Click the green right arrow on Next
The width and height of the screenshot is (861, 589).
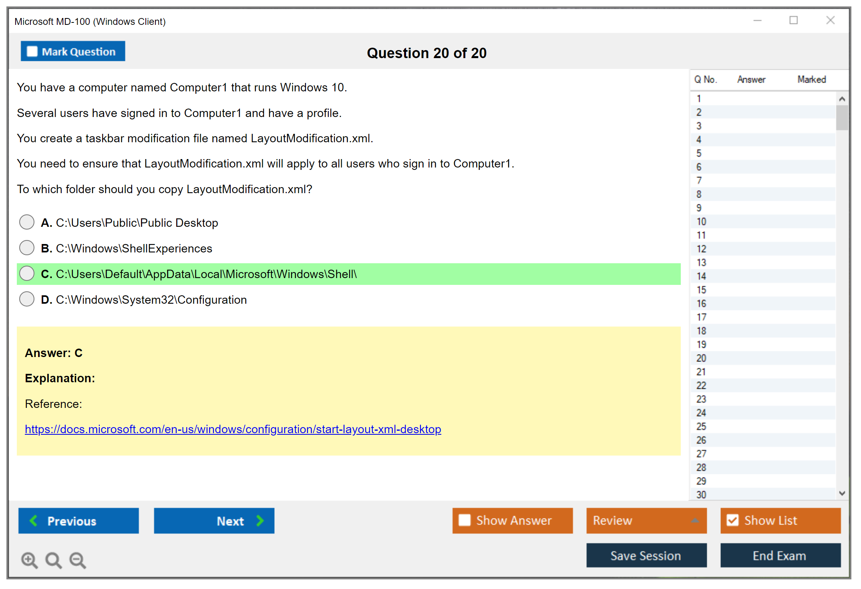point(260,520)
